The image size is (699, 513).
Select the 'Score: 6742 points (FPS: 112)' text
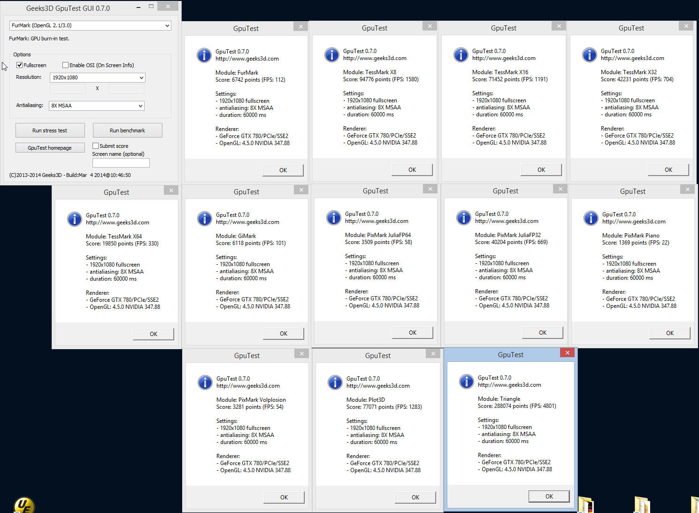pos(250,80)
